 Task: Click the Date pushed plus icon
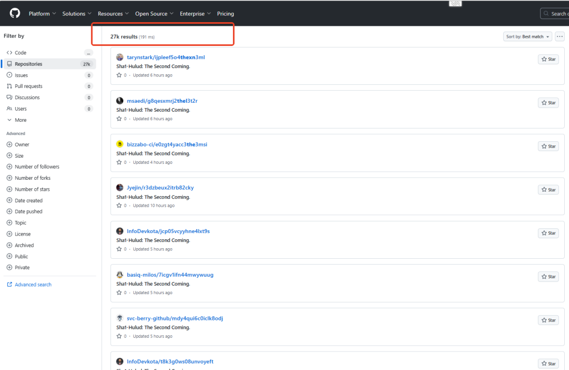[x=9, y=211]
